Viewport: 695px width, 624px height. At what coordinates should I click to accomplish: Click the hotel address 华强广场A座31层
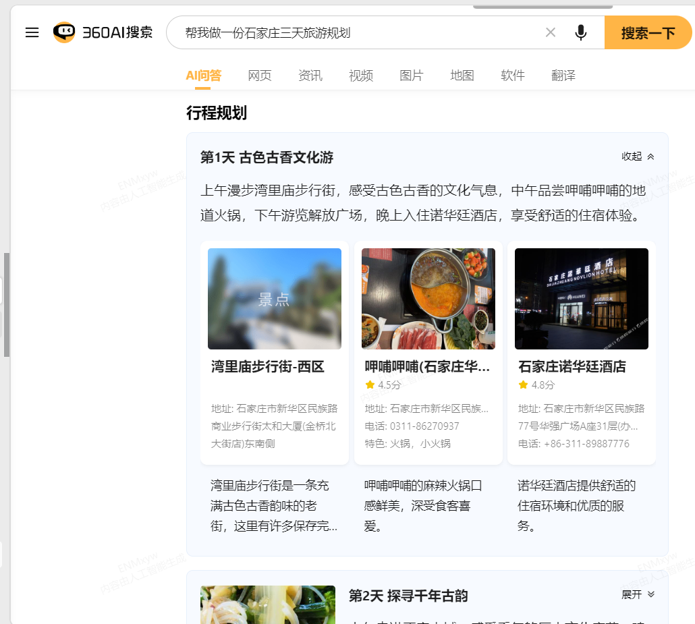581,418
